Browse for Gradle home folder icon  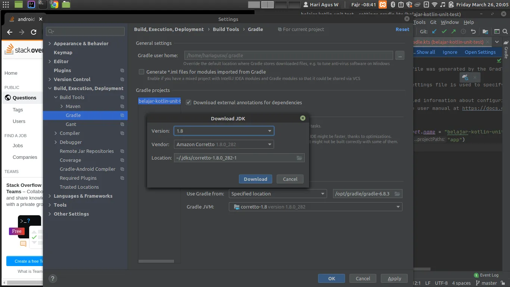click(x=397, y=194)
